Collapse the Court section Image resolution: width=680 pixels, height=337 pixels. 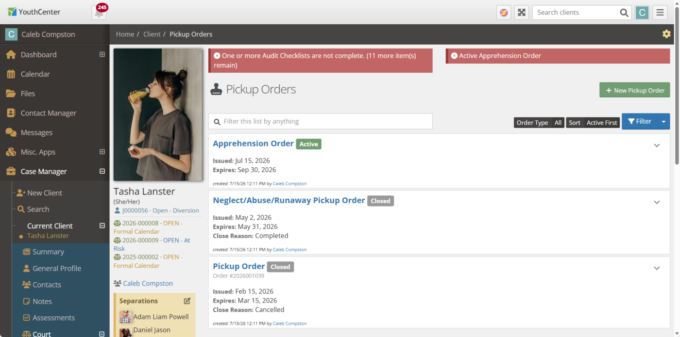click(102, 334)
